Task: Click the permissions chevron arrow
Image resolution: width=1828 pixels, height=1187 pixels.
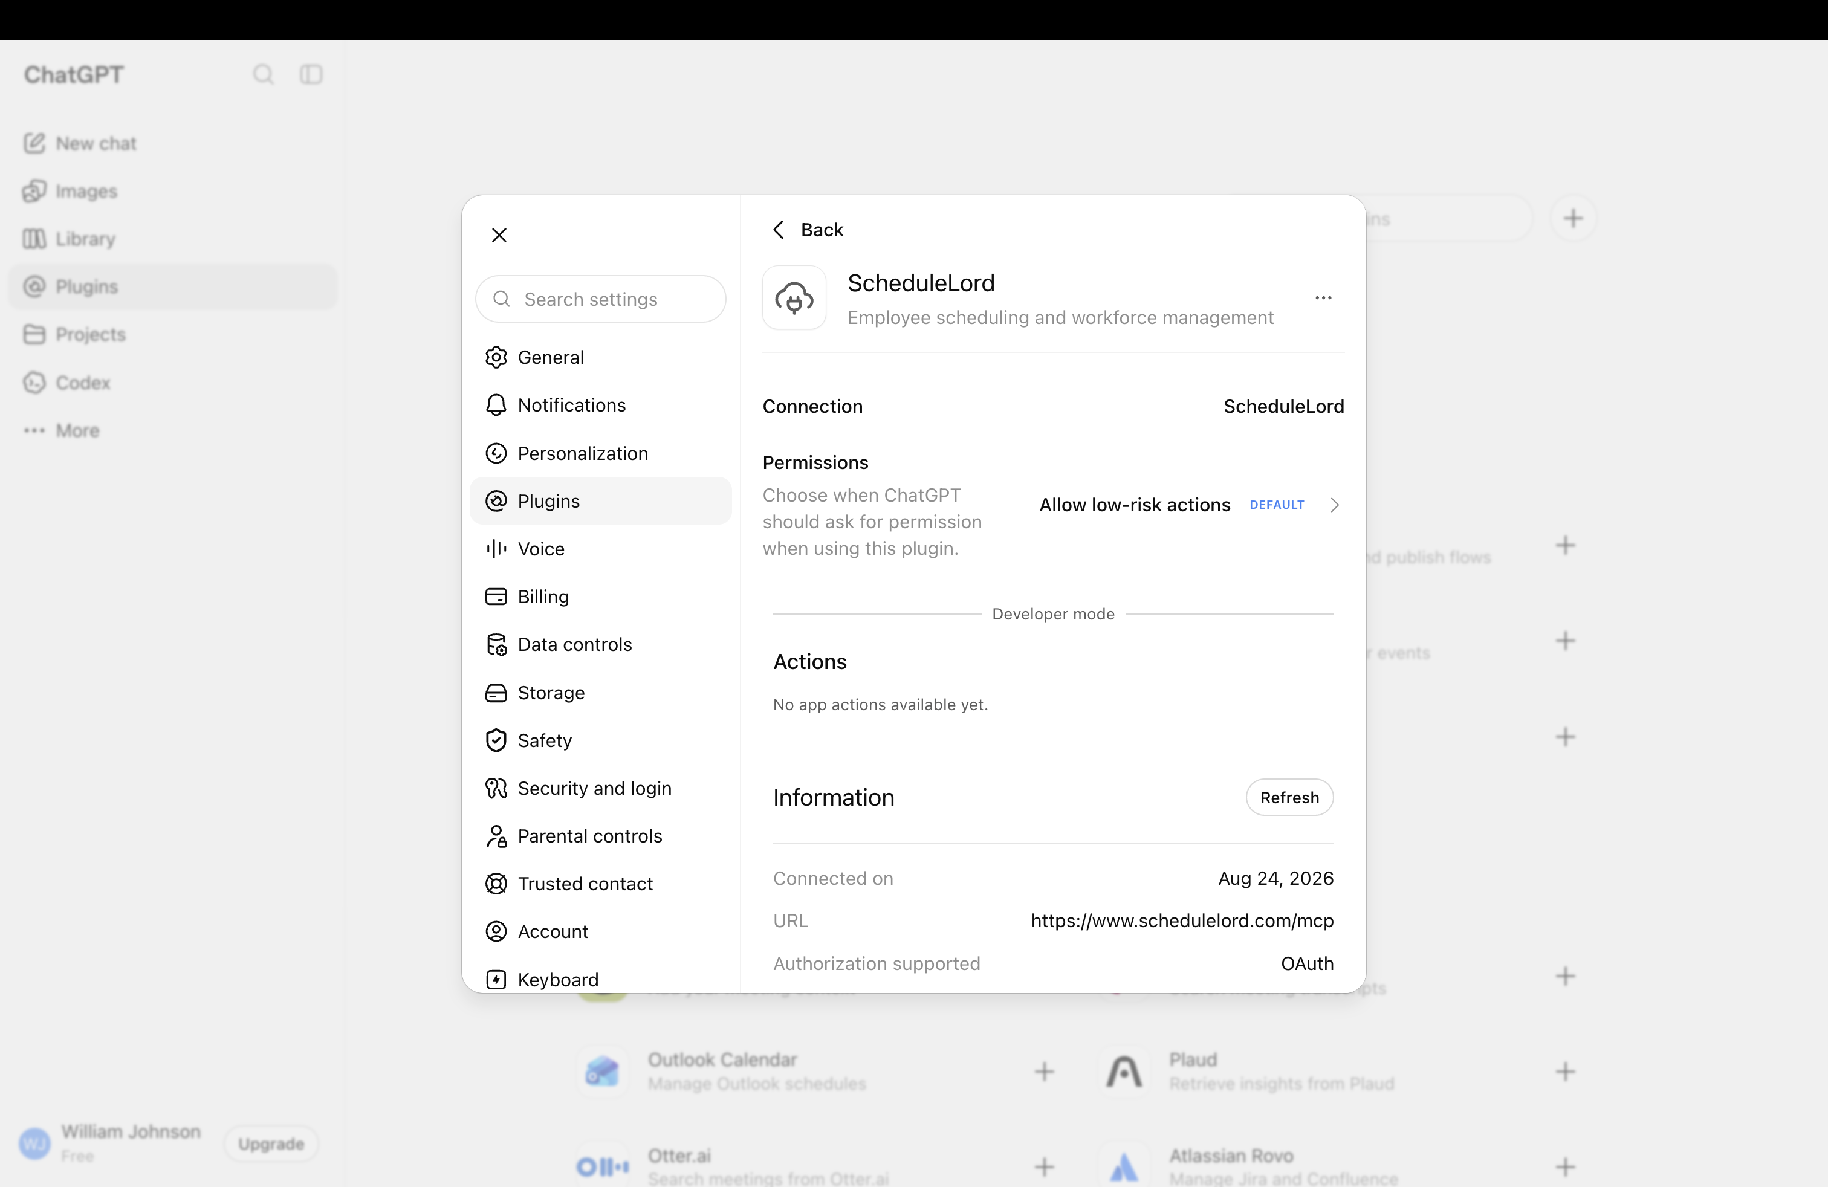Action: (1335, 505)
